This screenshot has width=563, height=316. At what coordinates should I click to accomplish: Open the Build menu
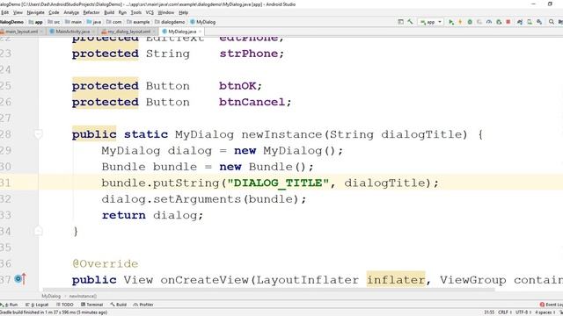click(x=109, y=12)
